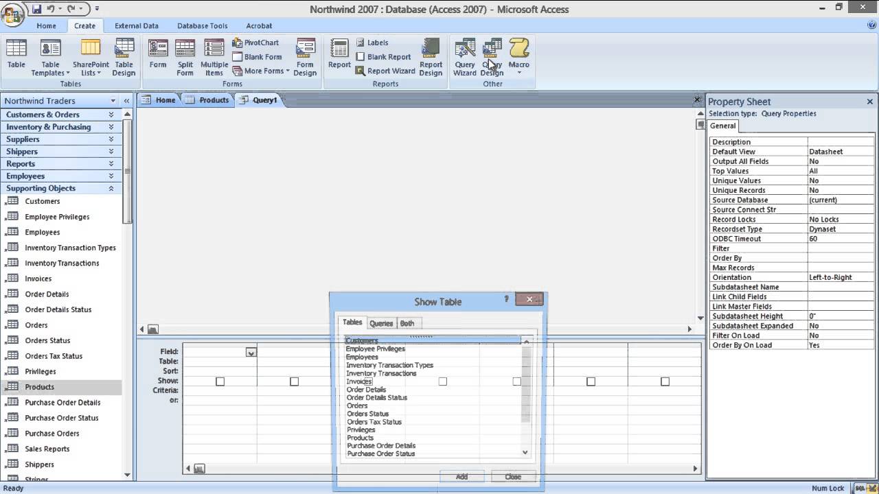Open the Acrobat ribbon tab
This screenshot has width=879, height=494.
[259, 26]
